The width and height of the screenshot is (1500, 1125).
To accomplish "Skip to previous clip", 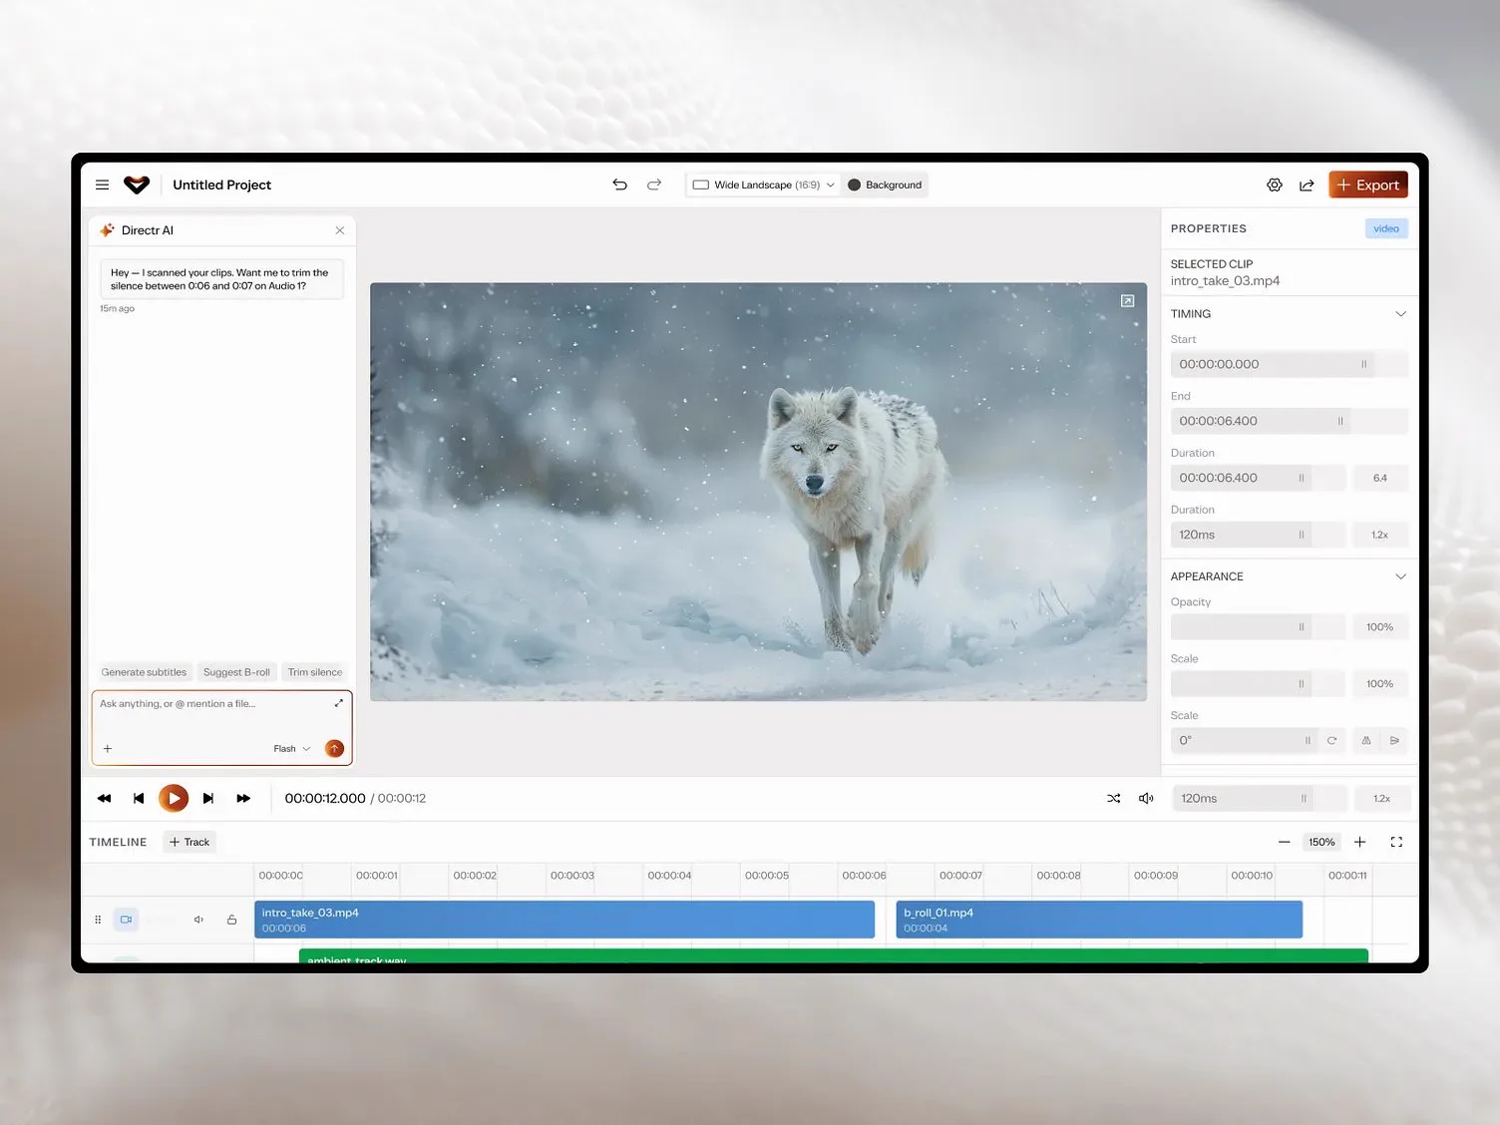I will [x=139, y=798].
